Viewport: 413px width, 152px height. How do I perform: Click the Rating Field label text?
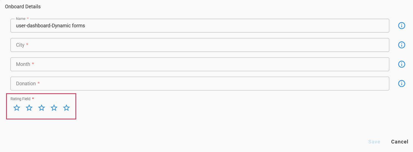tap(20, 99)
